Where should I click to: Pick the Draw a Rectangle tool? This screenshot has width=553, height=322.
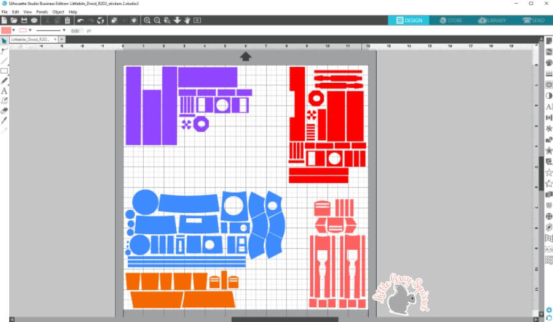4,71
